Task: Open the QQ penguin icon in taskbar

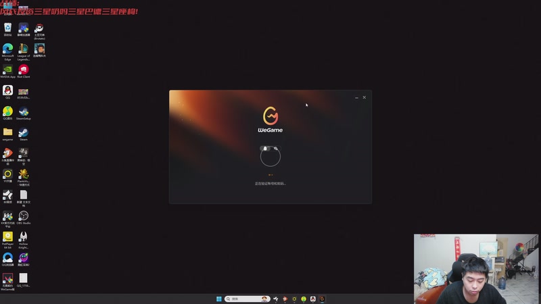Action: (313, 299)
